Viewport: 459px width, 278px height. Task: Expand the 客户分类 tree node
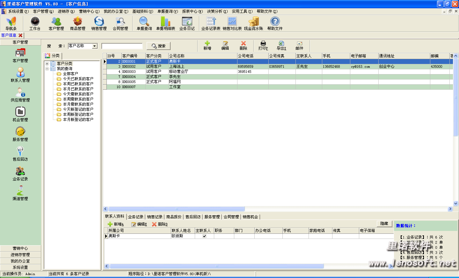tap(47, 64)
